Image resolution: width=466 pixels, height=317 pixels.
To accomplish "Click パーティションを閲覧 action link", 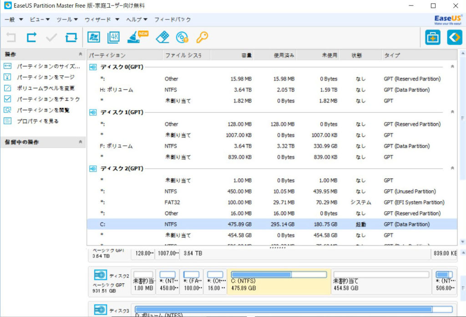I will point(43,110).
